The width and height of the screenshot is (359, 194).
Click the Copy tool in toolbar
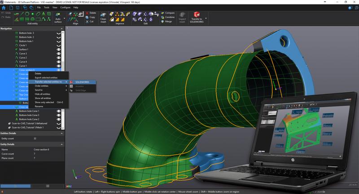point(90,17)
